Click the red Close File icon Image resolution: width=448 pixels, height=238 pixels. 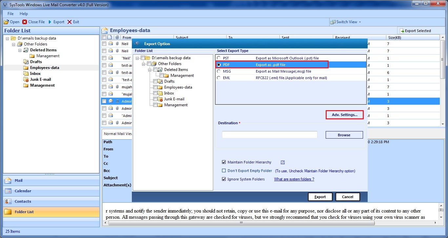(x=25, y=22)
